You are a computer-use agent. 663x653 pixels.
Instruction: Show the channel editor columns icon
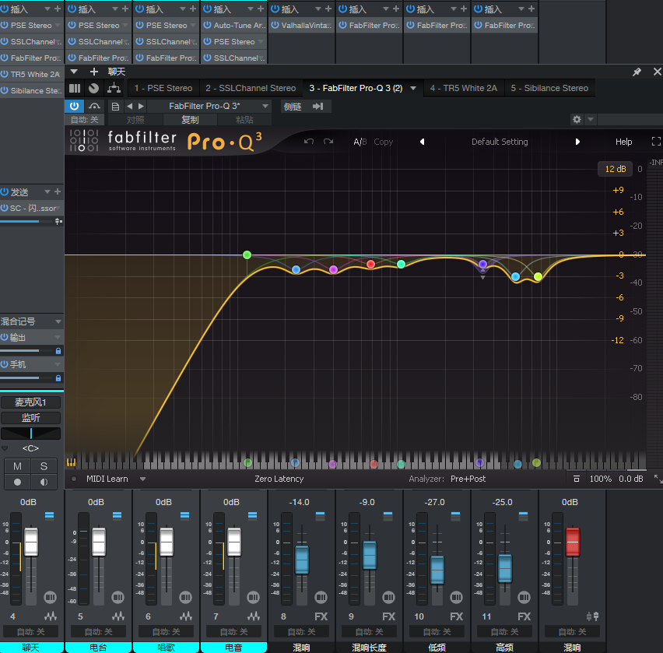coord(75,88)
